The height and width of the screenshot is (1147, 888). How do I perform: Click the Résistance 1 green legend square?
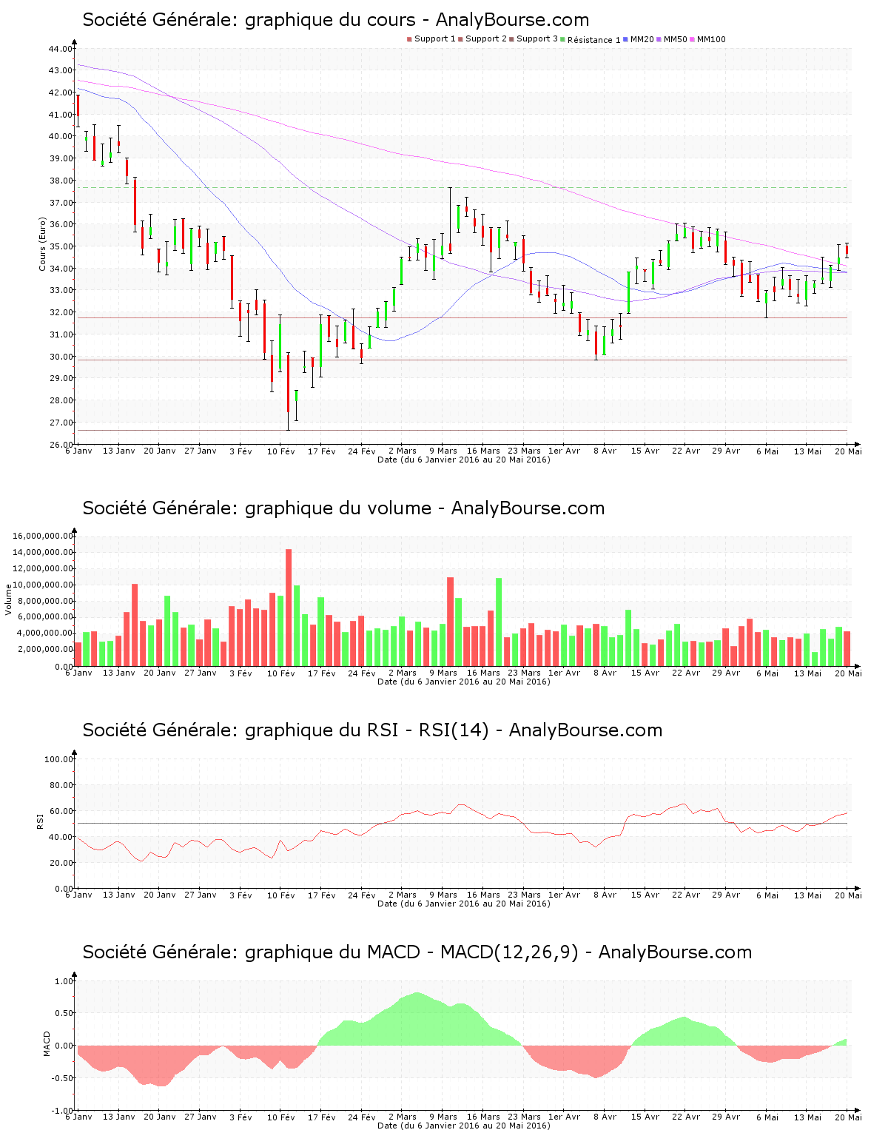(x=563, y=39)
